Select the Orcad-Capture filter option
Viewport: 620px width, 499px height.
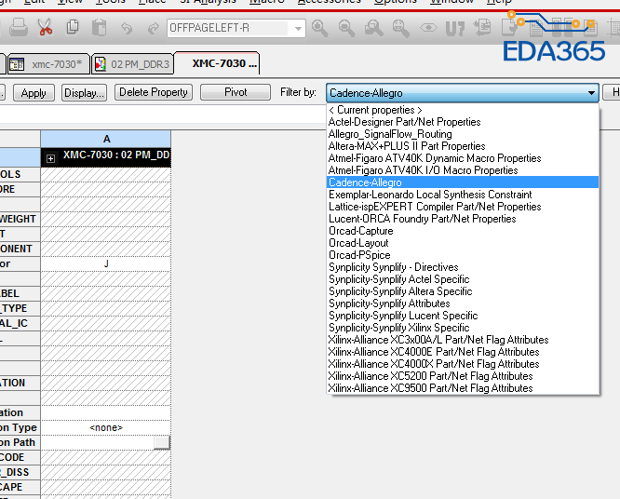(x=463, y=231)
